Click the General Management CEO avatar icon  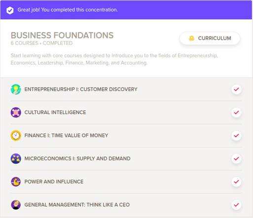[x=16, y=205]
